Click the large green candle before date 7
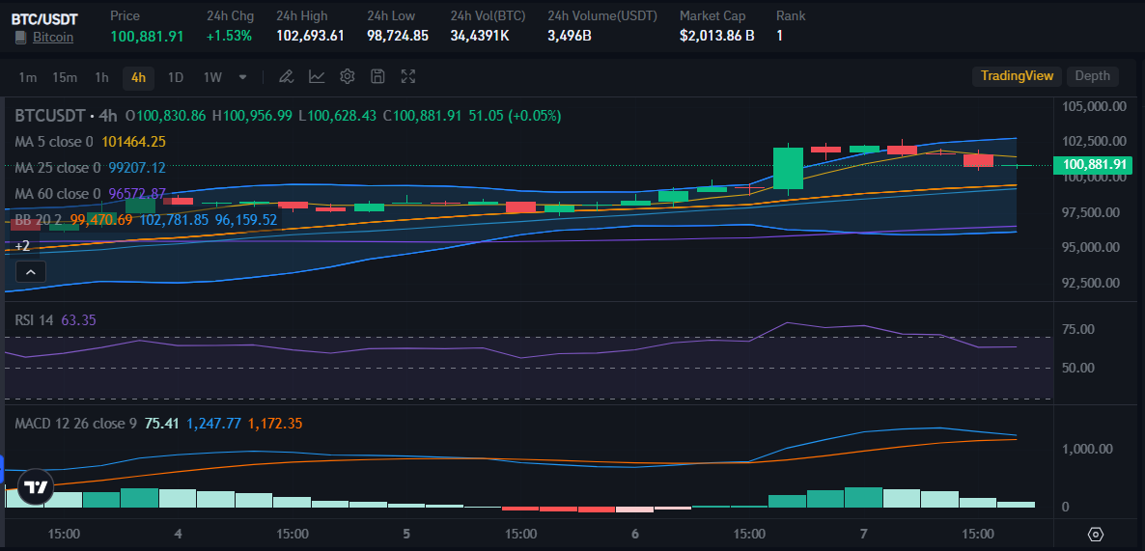The image size is (1145, 551). click(x=788, y=168)
